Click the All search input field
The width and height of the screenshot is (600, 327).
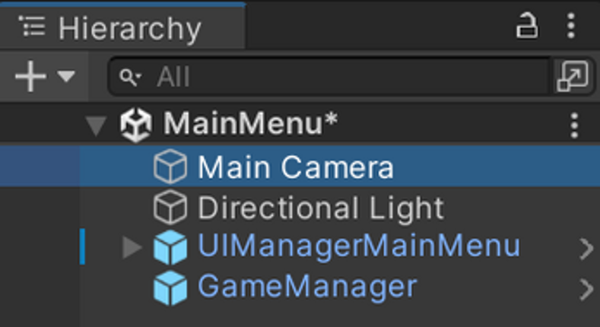[x=329, y=77]
